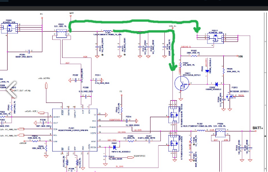Click the green arrowhead pointing at top-right MOSFET
The height and width of the screenshot is (172, 268).
pyautogui.click(x=197, y=30)
